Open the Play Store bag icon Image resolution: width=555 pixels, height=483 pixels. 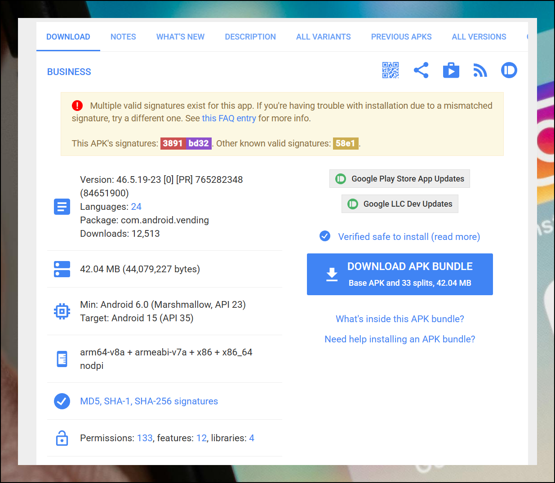click(x=451, y=70)
